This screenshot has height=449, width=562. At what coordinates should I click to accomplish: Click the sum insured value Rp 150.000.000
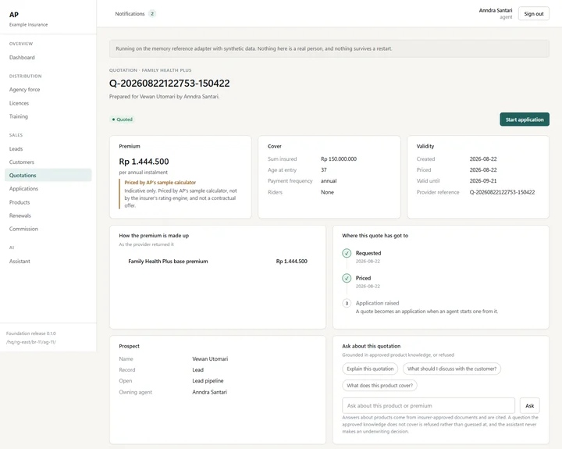pyautogui.click(x=339, y=159)
